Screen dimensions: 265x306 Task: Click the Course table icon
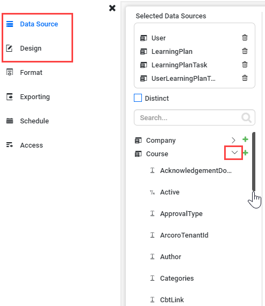(x=138, y=154)
